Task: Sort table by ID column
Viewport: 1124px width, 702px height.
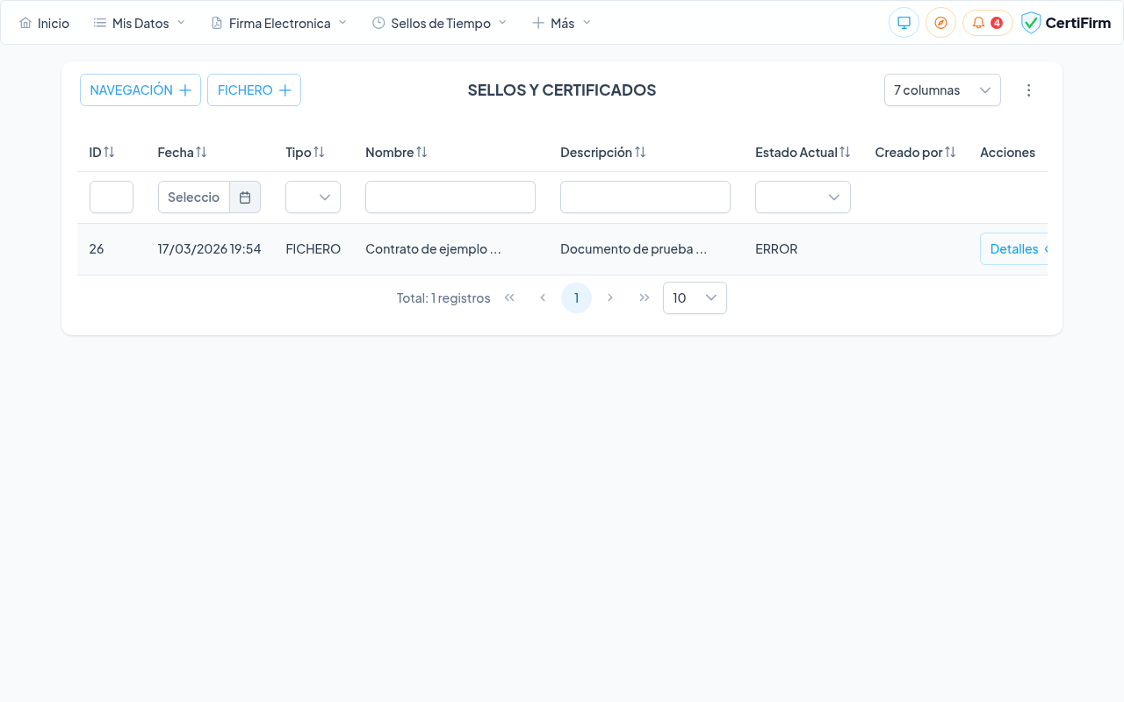Action: pos(109,153)
